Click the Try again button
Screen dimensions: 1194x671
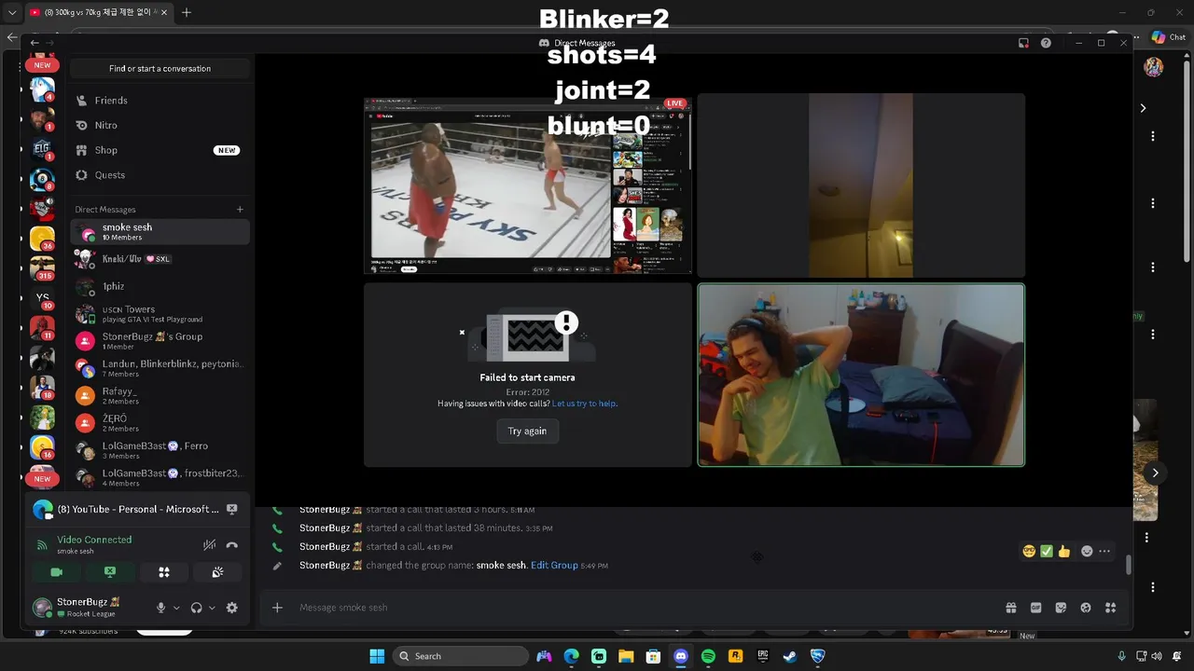(x=527, y=431)
